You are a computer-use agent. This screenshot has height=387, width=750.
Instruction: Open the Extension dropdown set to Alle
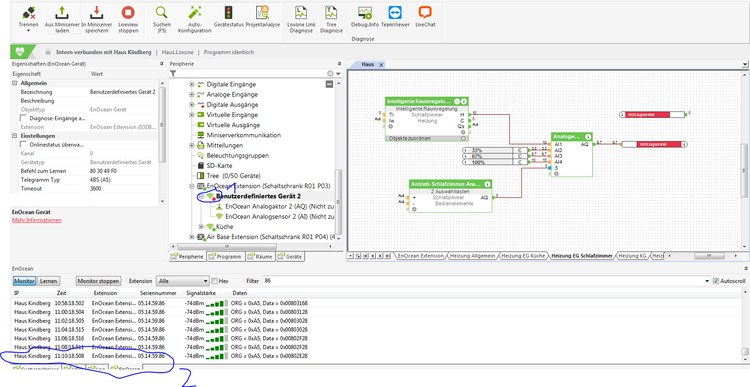coord(182,281)
